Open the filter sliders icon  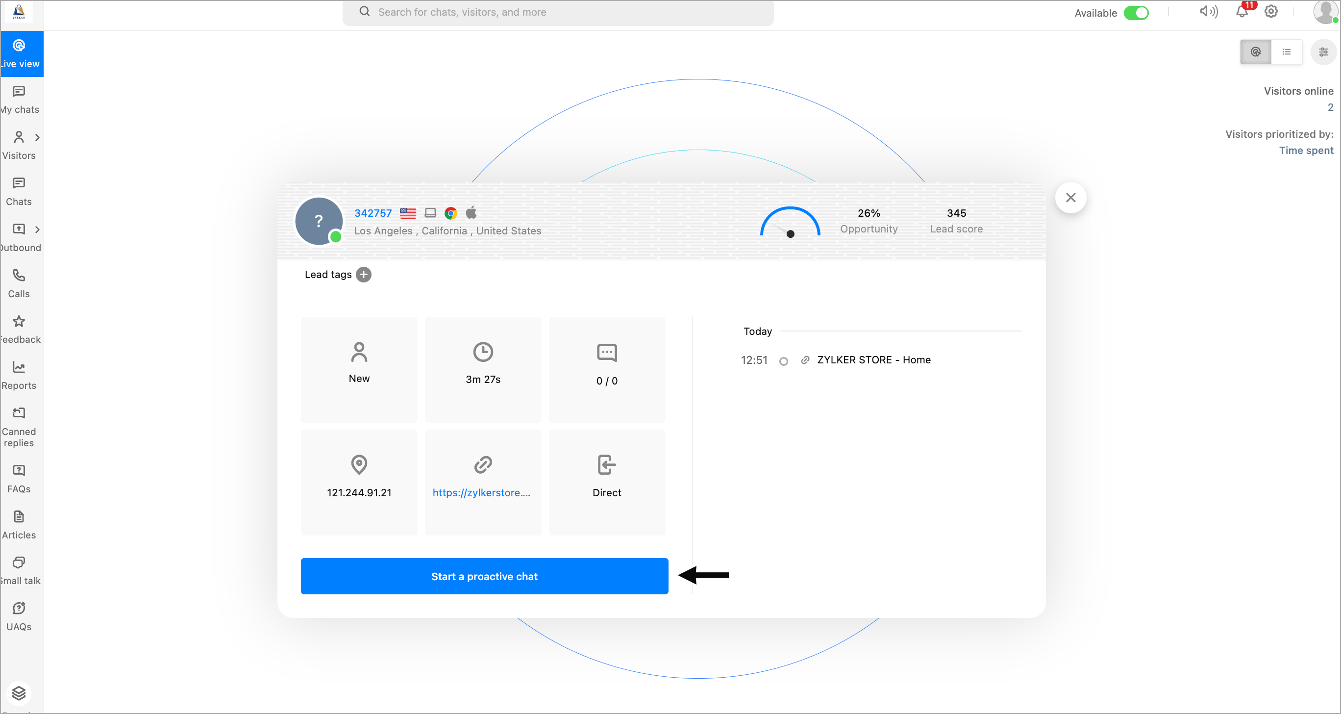coord(1323,52)
